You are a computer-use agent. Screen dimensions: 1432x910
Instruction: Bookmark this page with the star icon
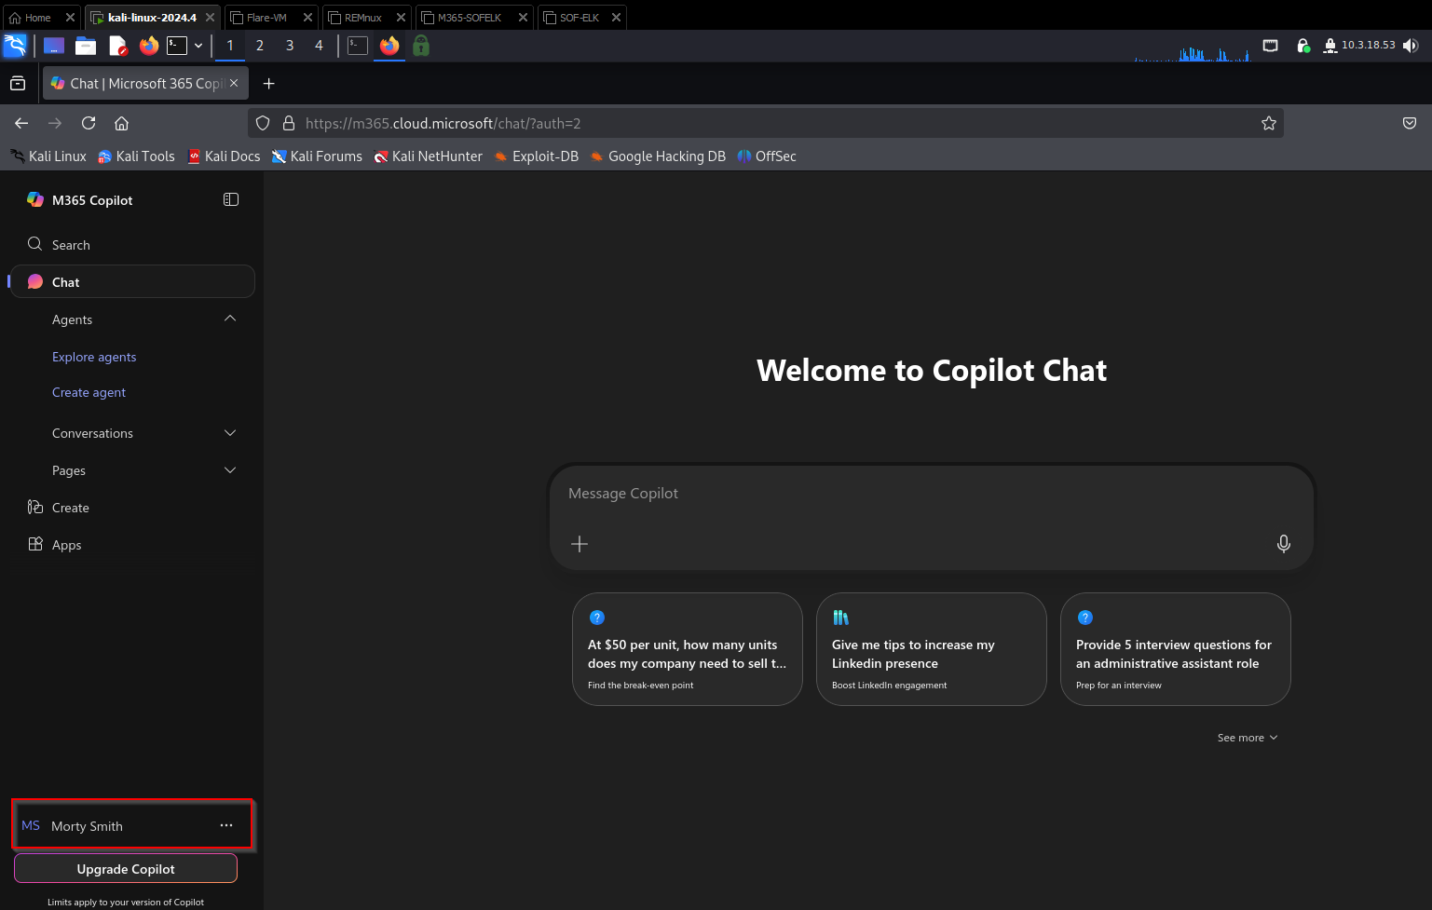[x=1268, y=123]
